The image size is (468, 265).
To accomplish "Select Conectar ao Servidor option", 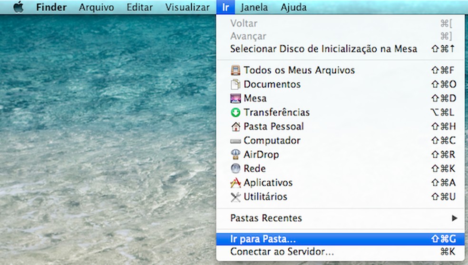I will (282, 252).
